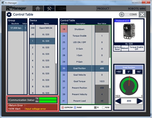Image resolution: width=152 pixels, height=118 pixels.
Task: Click the right arrow to increase goal position
Action: click(140, 101)
